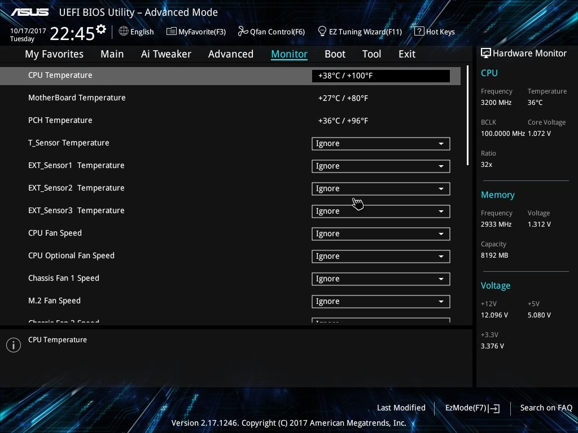The width and height of the screenshot is (578, 433).
Task: Click Core Voltage 1.072 V value
Action: pyautogui.click(x=539, y=133)
